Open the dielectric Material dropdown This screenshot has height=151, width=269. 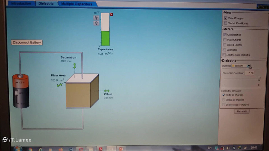[x=241, y=66]
